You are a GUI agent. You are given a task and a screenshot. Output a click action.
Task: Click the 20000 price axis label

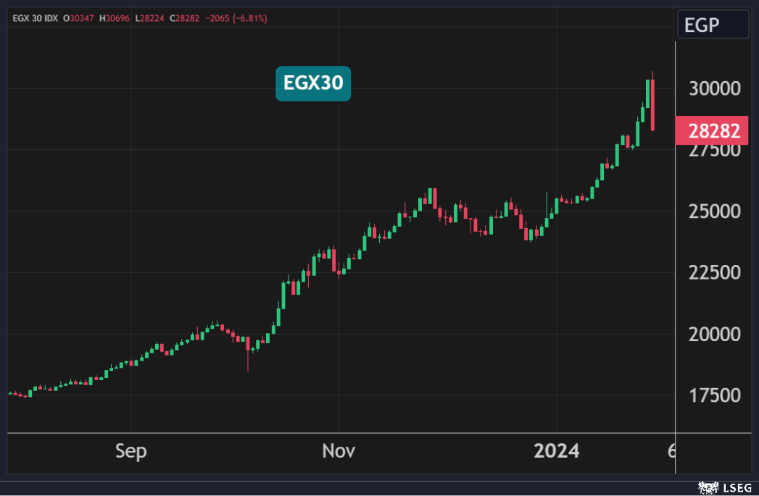click(714, 335)
